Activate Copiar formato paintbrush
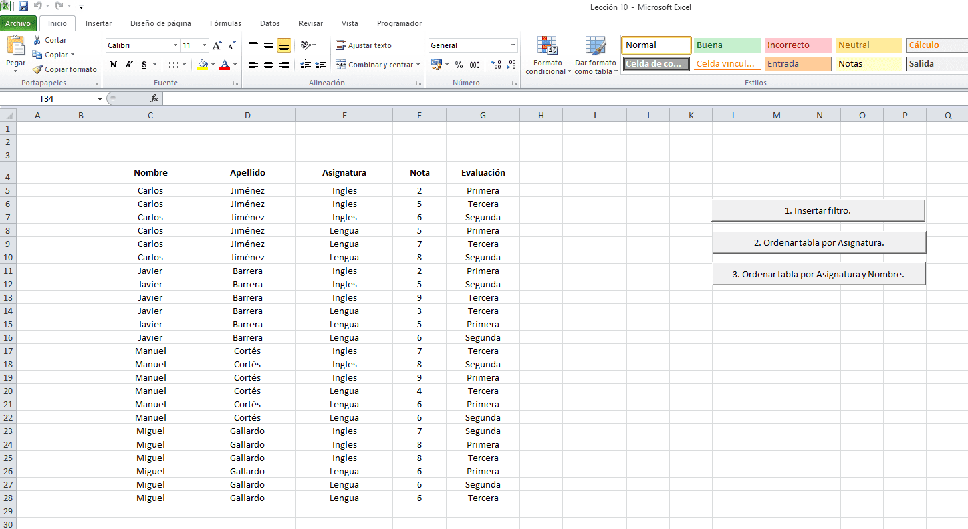The height and width of the screenshot is (529, 968). click(x=65, y=69)
